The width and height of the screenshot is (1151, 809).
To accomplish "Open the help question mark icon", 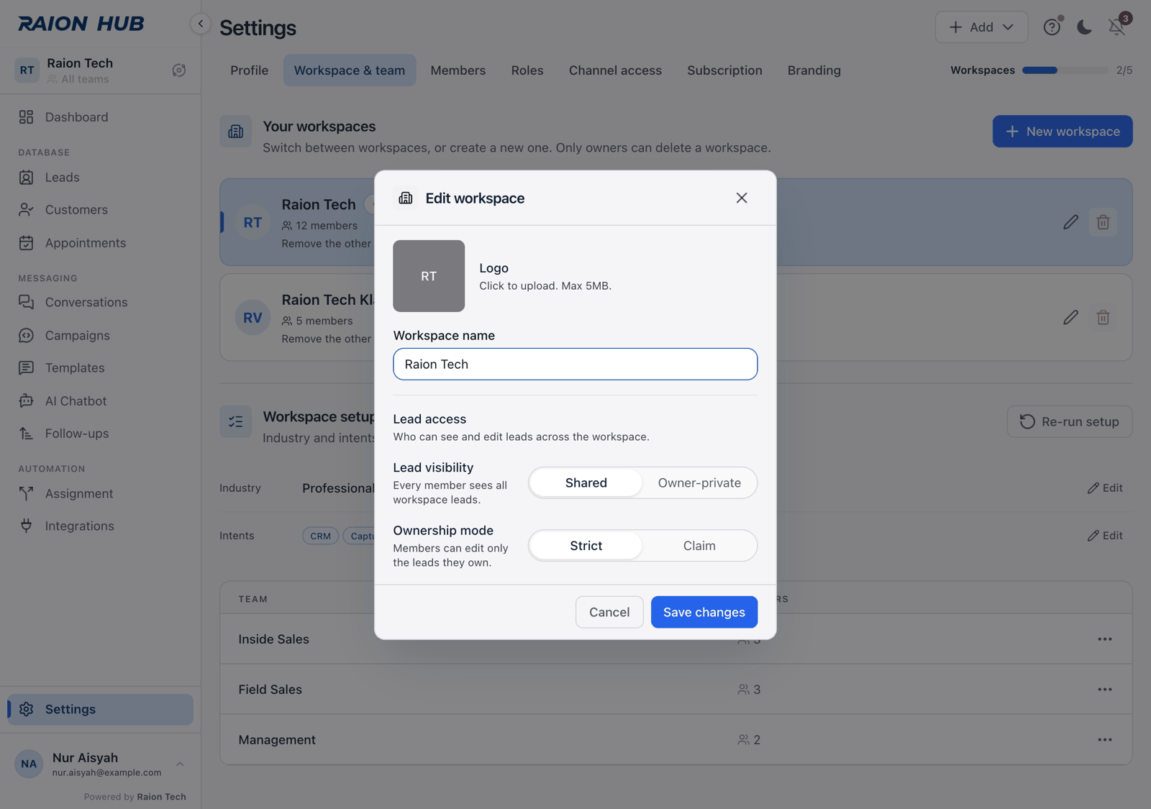I will point(1052,27).
